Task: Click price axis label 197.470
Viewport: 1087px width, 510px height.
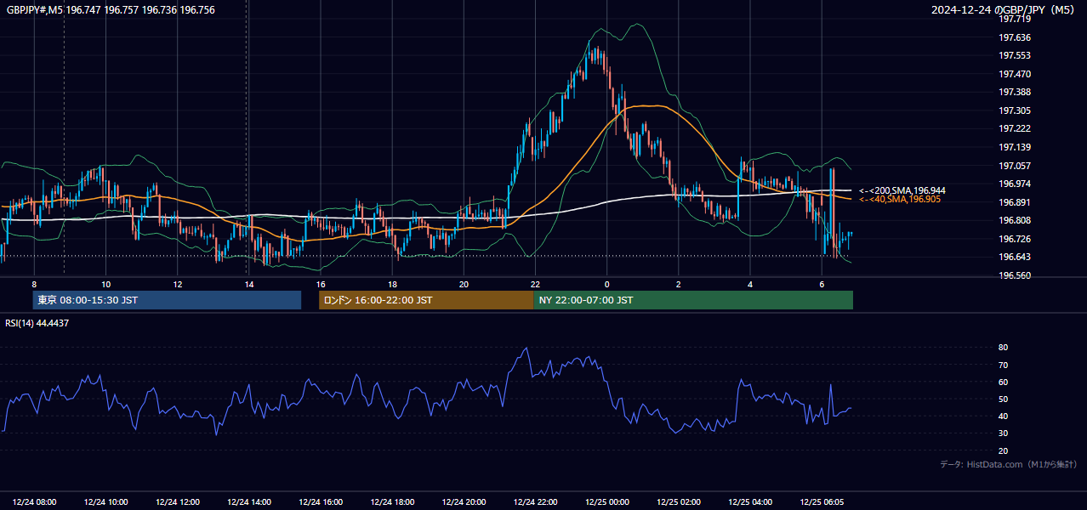Action: [1015, 74]
